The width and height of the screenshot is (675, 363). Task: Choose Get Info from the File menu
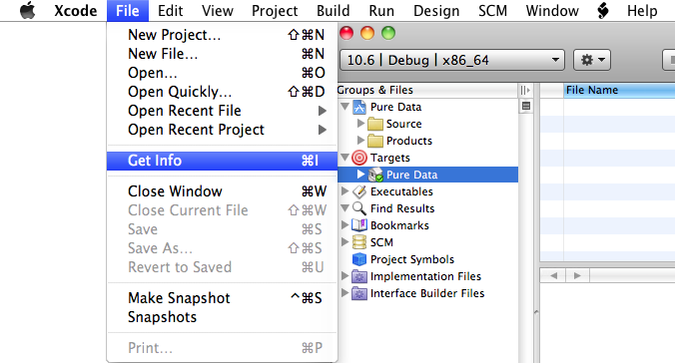[x=222, y=161]
